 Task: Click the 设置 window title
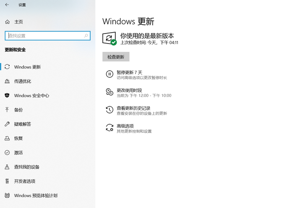point(22,5)
